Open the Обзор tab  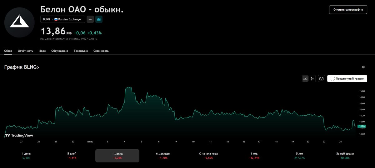[x=8, y=51]
